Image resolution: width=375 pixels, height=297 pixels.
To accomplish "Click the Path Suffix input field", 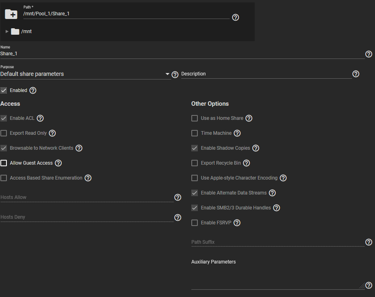I will click(x=278, y=242).
